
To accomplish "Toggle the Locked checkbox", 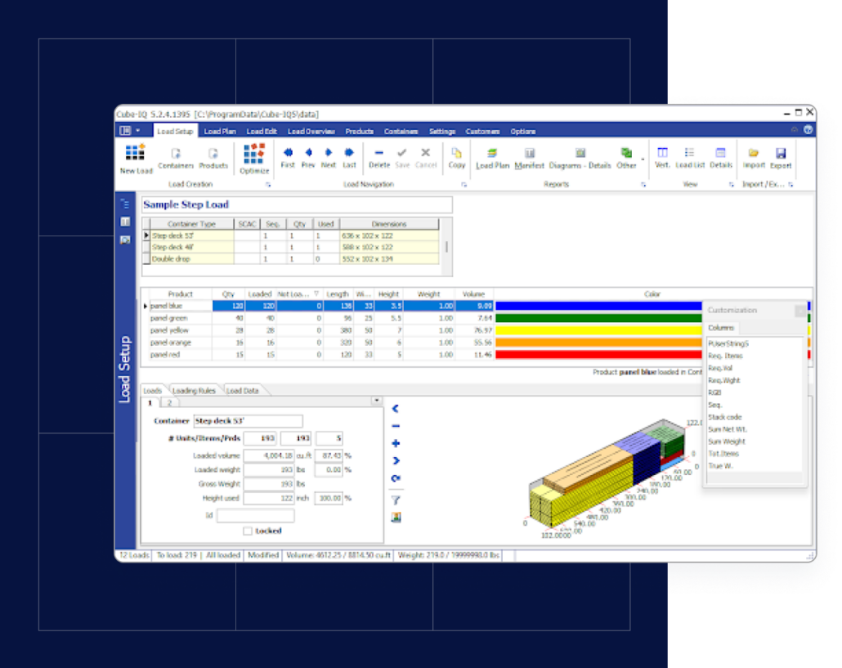I will pos(248,531).
